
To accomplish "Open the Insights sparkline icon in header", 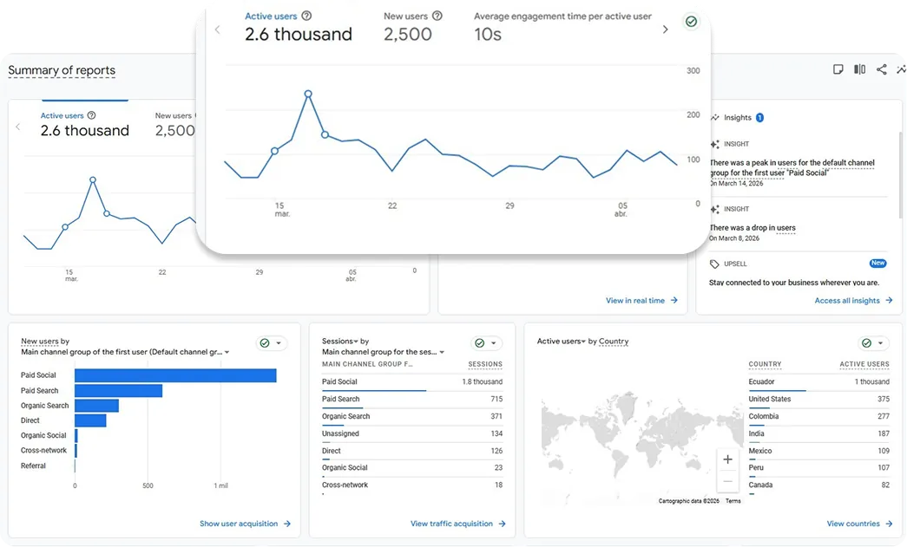I will pyautogui.click(x=901, y=70).
